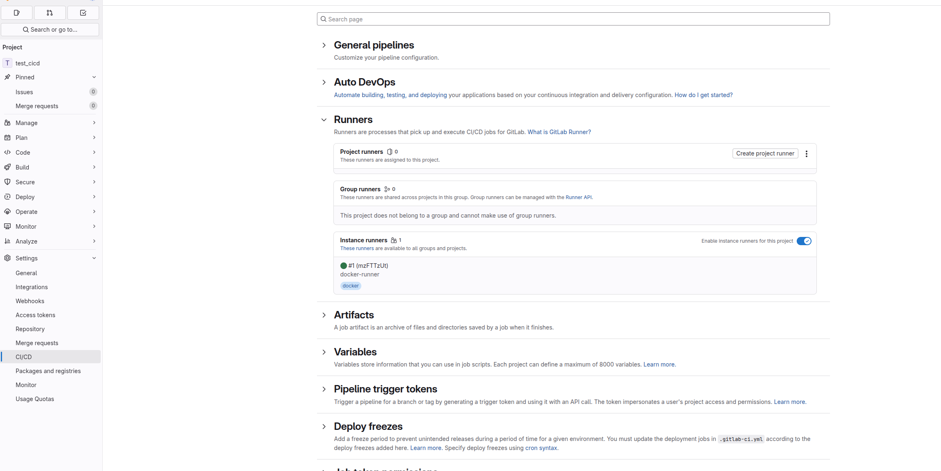Open Repository settings in sidebar
This screenshot has height=471, width=941.
click(30, 329)
